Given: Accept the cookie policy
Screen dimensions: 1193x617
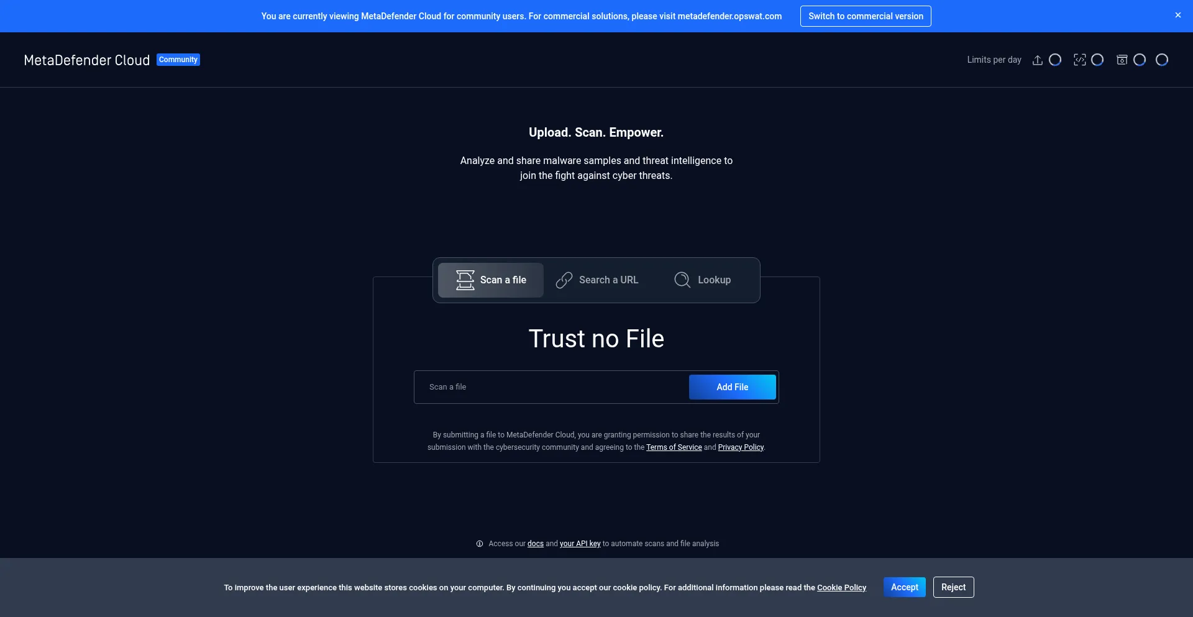Looking at the screenshot, I should [905, 587].
